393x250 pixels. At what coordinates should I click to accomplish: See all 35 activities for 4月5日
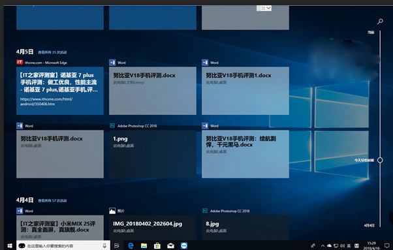[x=52, y=52]
